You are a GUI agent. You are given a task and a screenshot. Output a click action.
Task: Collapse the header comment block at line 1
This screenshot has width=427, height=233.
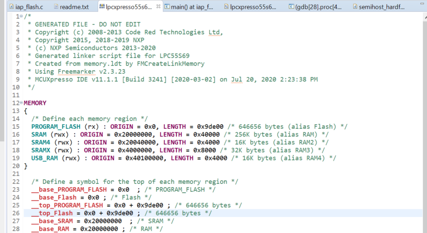point(21,16)
